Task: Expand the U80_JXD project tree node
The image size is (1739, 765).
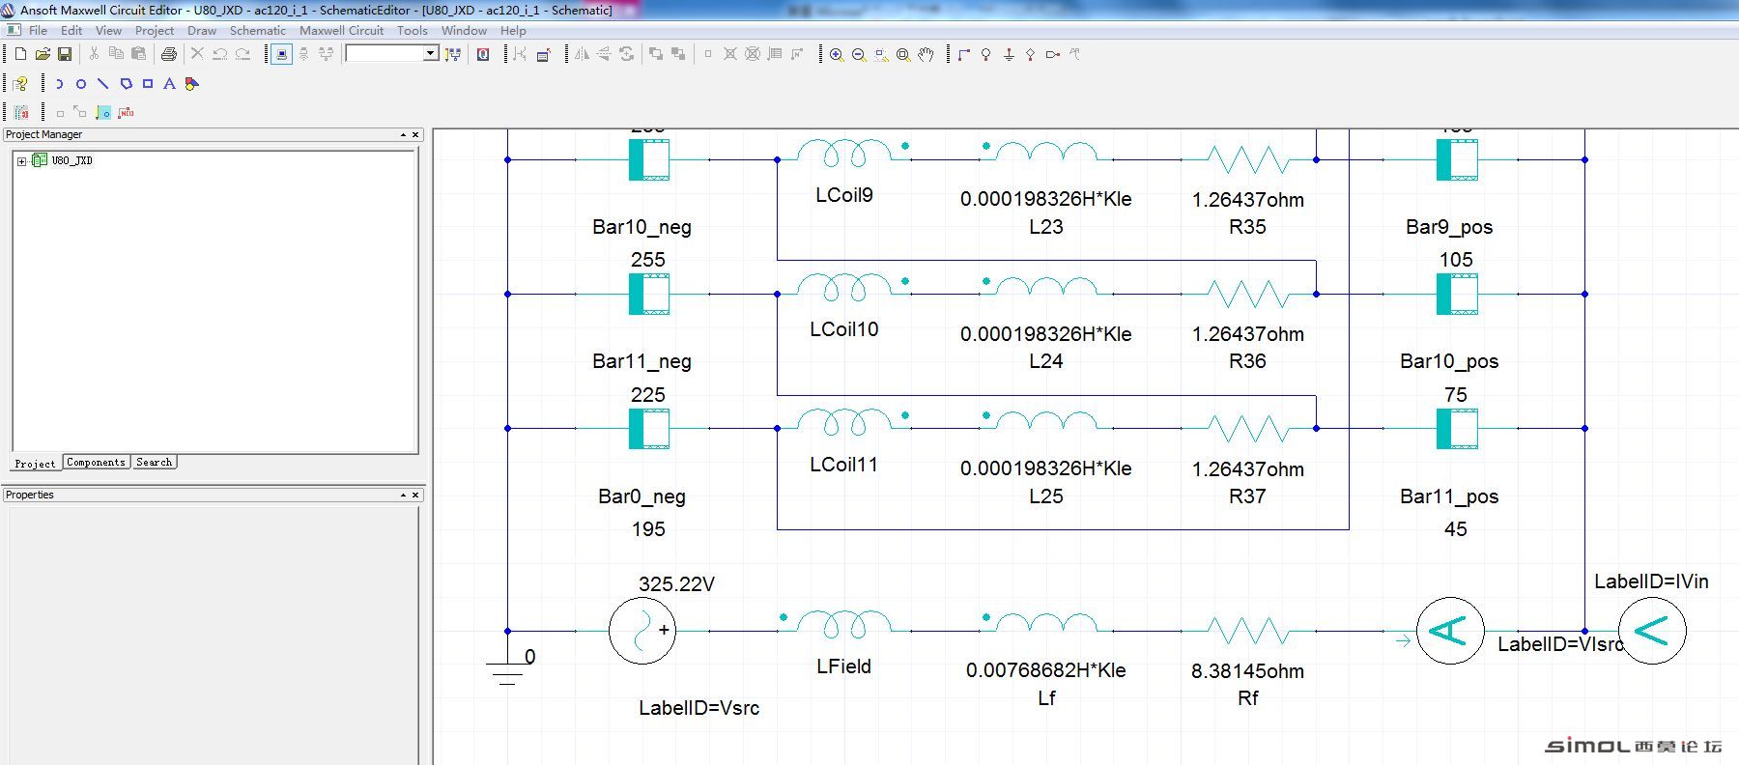Action: pos(22,161)
